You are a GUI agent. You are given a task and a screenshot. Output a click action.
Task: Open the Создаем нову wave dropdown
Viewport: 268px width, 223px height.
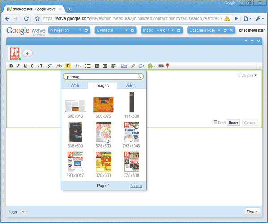pyautogui.click(x=219, y=30)
